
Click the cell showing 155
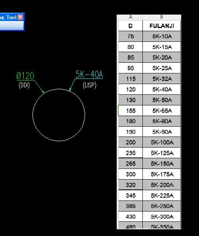coord(131,111)
